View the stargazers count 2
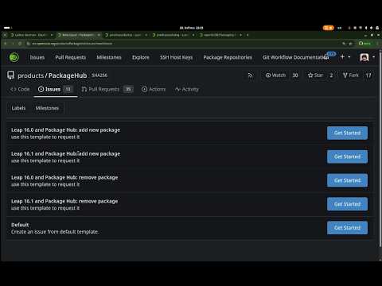382x286 pixels. point(331,75)
